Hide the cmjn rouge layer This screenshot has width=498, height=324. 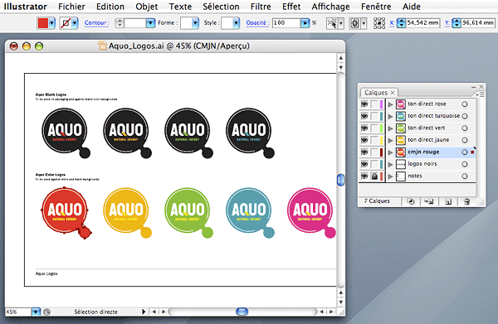364,152
